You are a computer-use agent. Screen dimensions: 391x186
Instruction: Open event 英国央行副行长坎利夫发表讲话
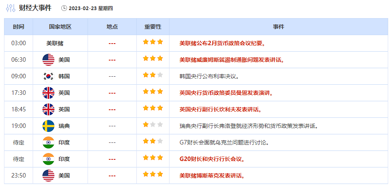tap(220, 109)
